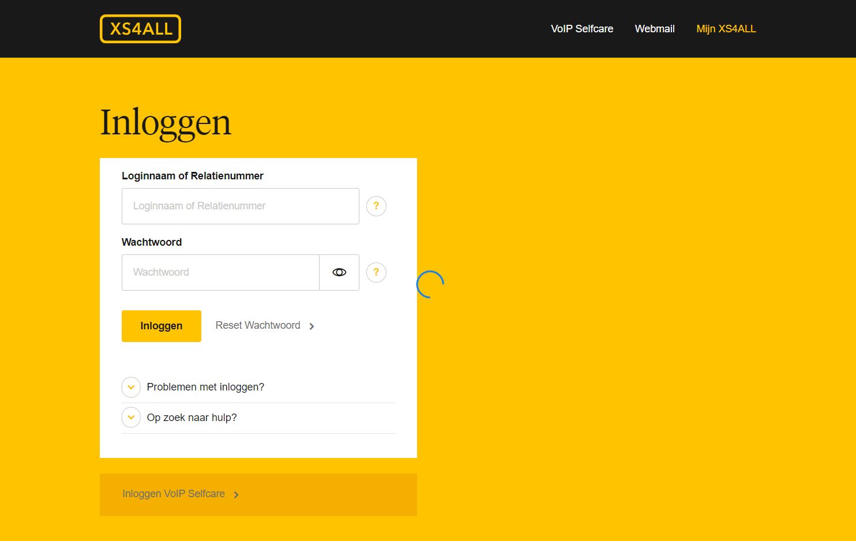Click the chevron beside Reset Wachtwoord
The image size is (856, 541).
[311, 326]
